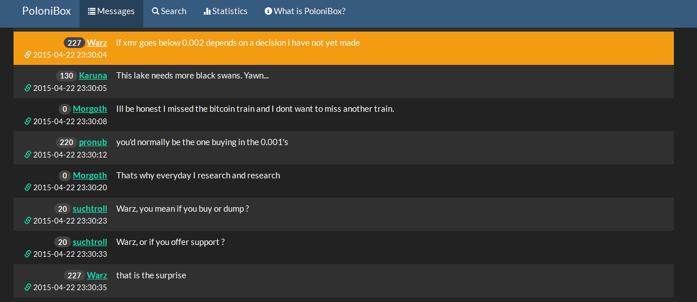Image resolution: width=697 pixels, height=302 pixels.
Task: Click the 227 badge in highlighted row
Action: pyautogui.click(x=74, y=43)
